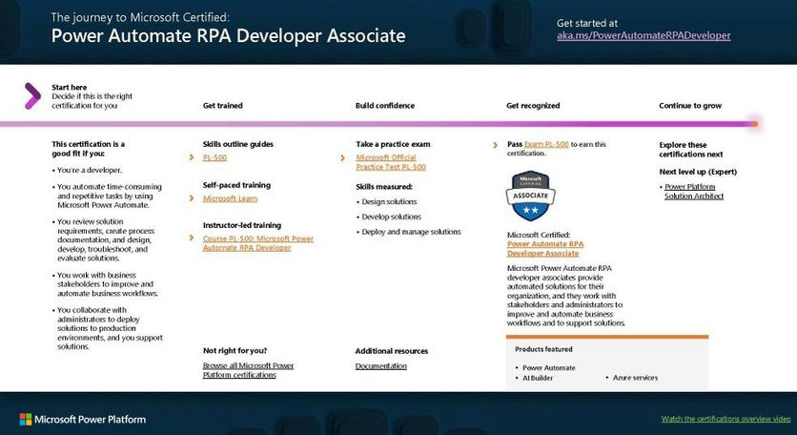Open Microsoft Official Practice Test PL-500 link
This screenshot has width=797, height=435.
391,162
